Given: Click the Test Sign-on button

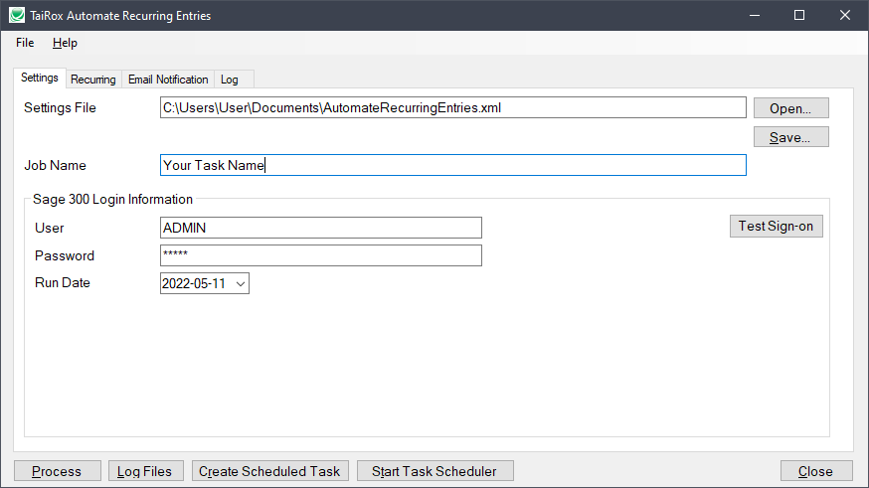Looking at the screenshot, I should click(776, 227).
